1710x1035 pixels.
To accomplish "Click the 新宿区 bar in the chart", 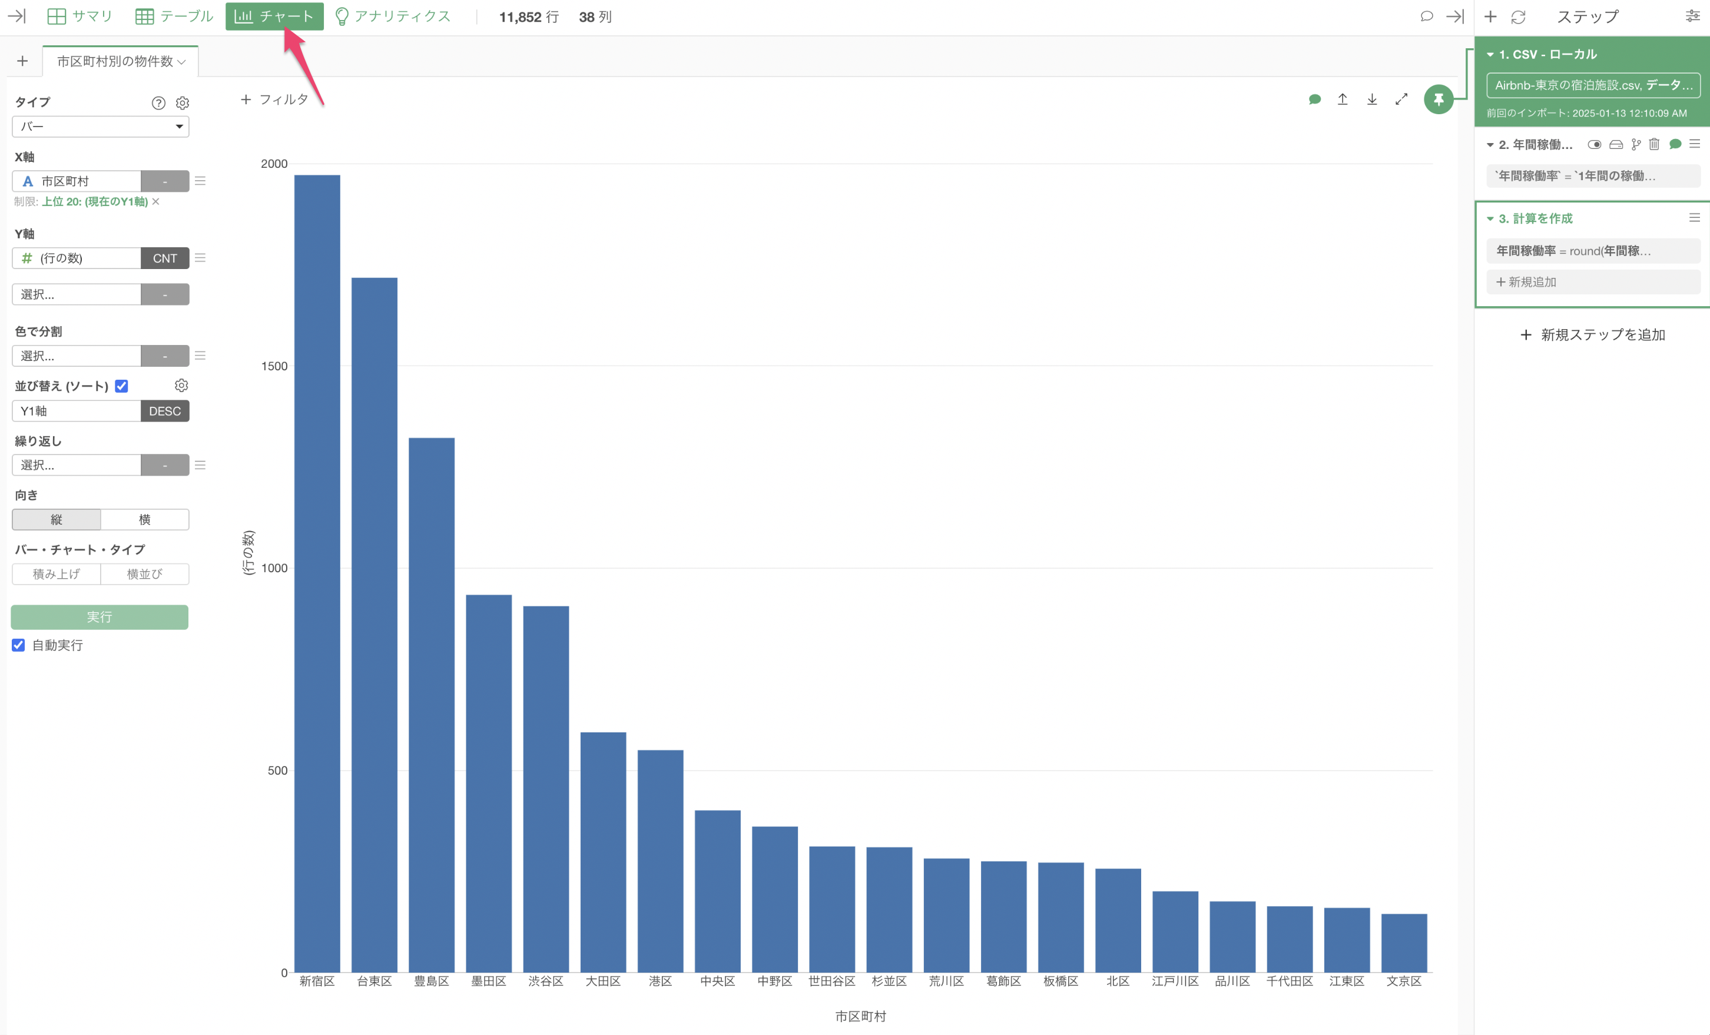I will tap(317, 573).
